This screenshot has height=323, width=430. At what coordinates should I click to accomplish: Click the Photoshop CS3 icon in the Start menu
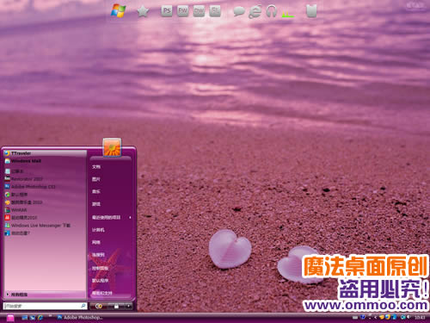(x=7, y=187)
